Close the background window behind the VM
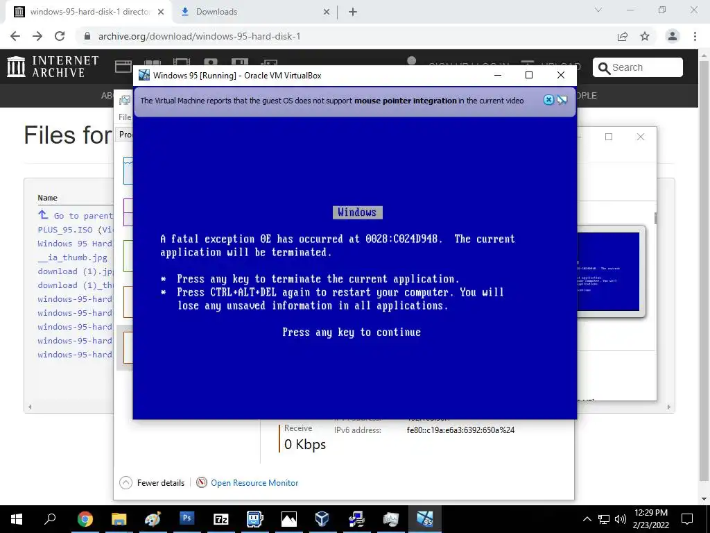 tap(640, 137)
